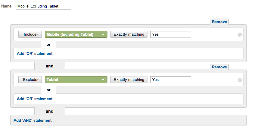Viewport: 257px width, 137px height.
Task: Add 'OR' statement to Include block
Action: pyautogui.click(x=35, y=54)
